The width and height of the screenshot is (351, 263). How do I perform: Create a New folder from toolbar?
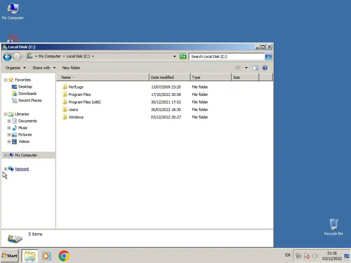(71, 68)
